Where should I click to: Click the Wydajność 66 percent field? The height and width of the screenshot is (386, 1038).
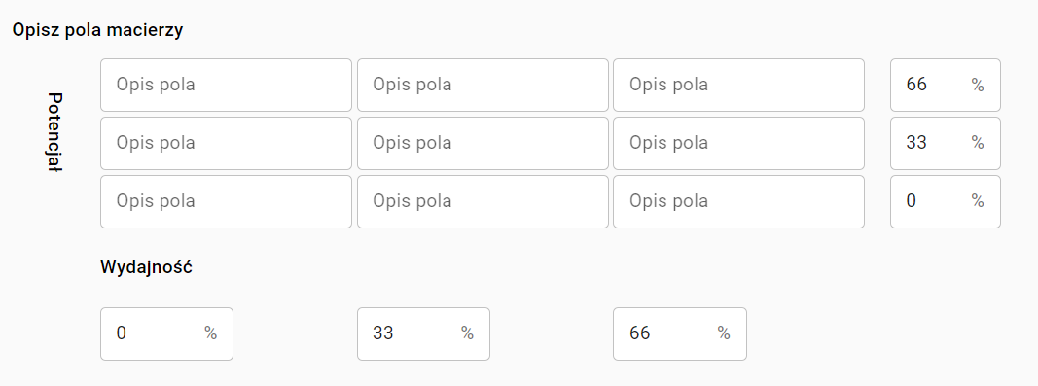pyautogui.click(x=680, y=333)
